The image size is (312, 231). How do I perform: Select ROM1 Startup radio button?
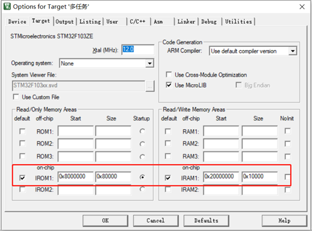point(142,131)
